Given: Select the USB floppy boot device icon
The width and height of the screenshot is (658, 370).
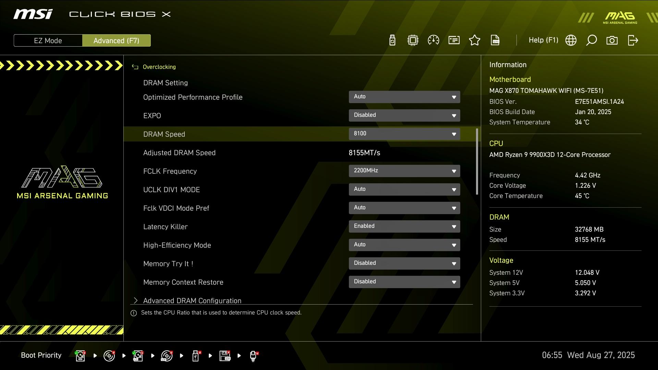Looking at the screenshot, I should pyautogui.click(x=225, y=356).
